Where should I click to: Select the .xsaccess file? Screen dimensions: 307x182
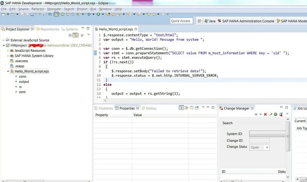point(19,61)
